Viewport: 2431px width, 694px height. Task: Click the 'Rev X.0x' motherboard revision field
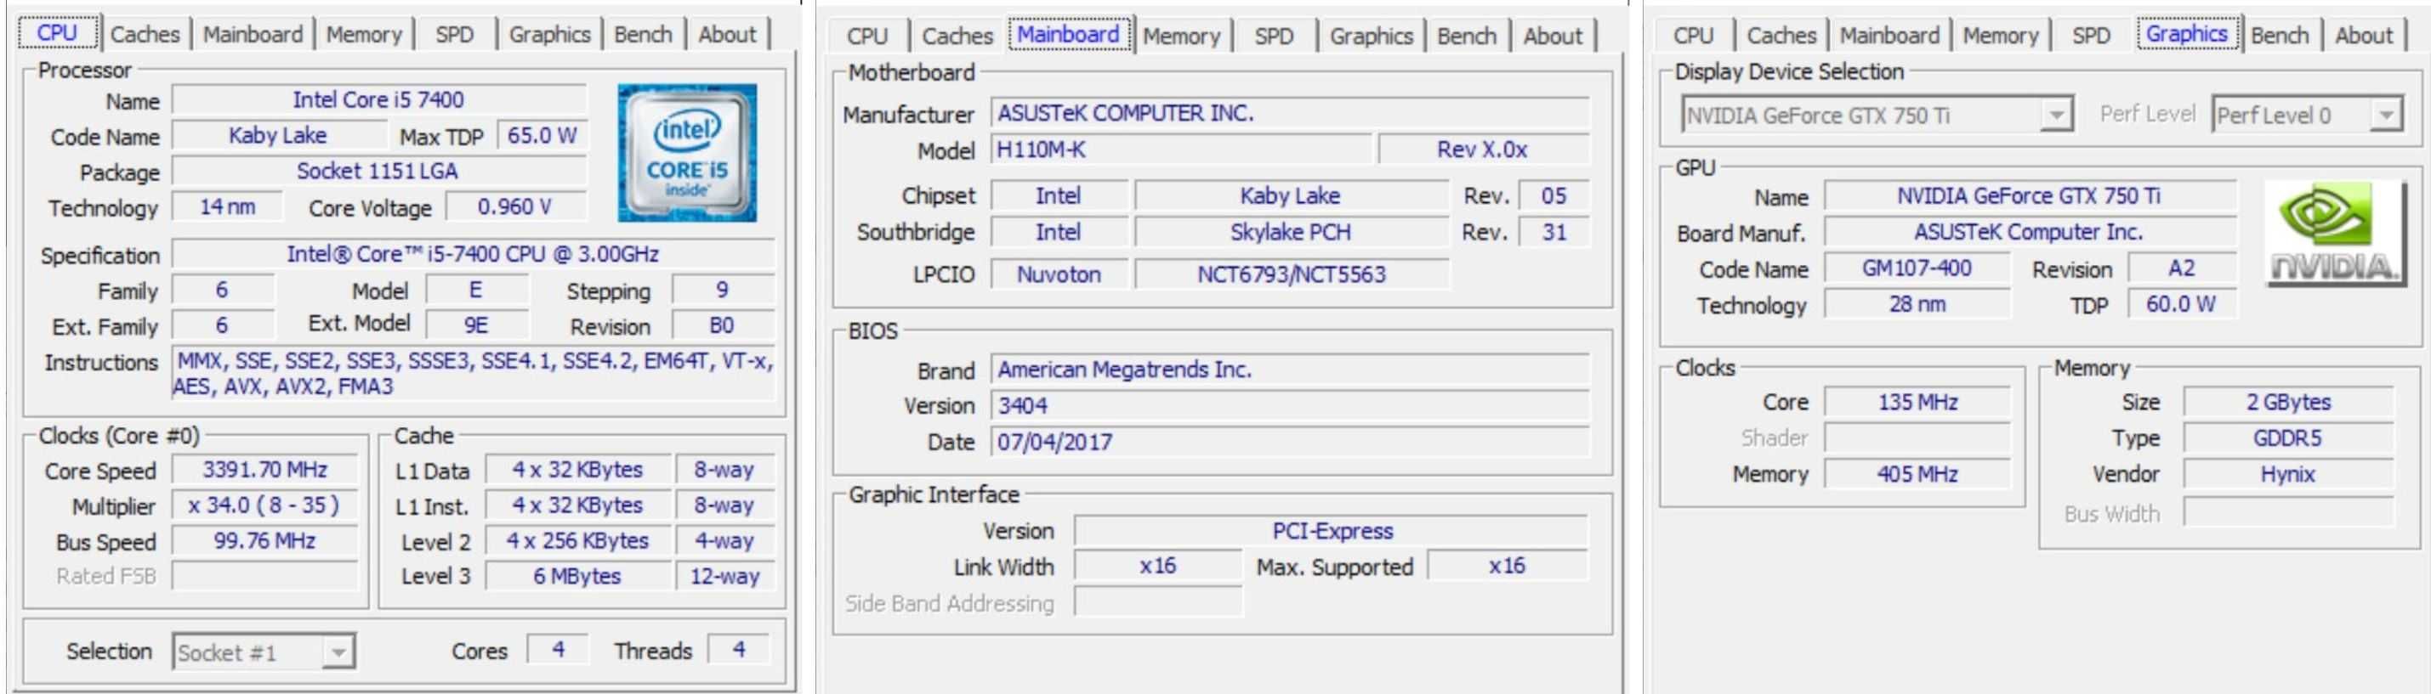click(1484, 150)
